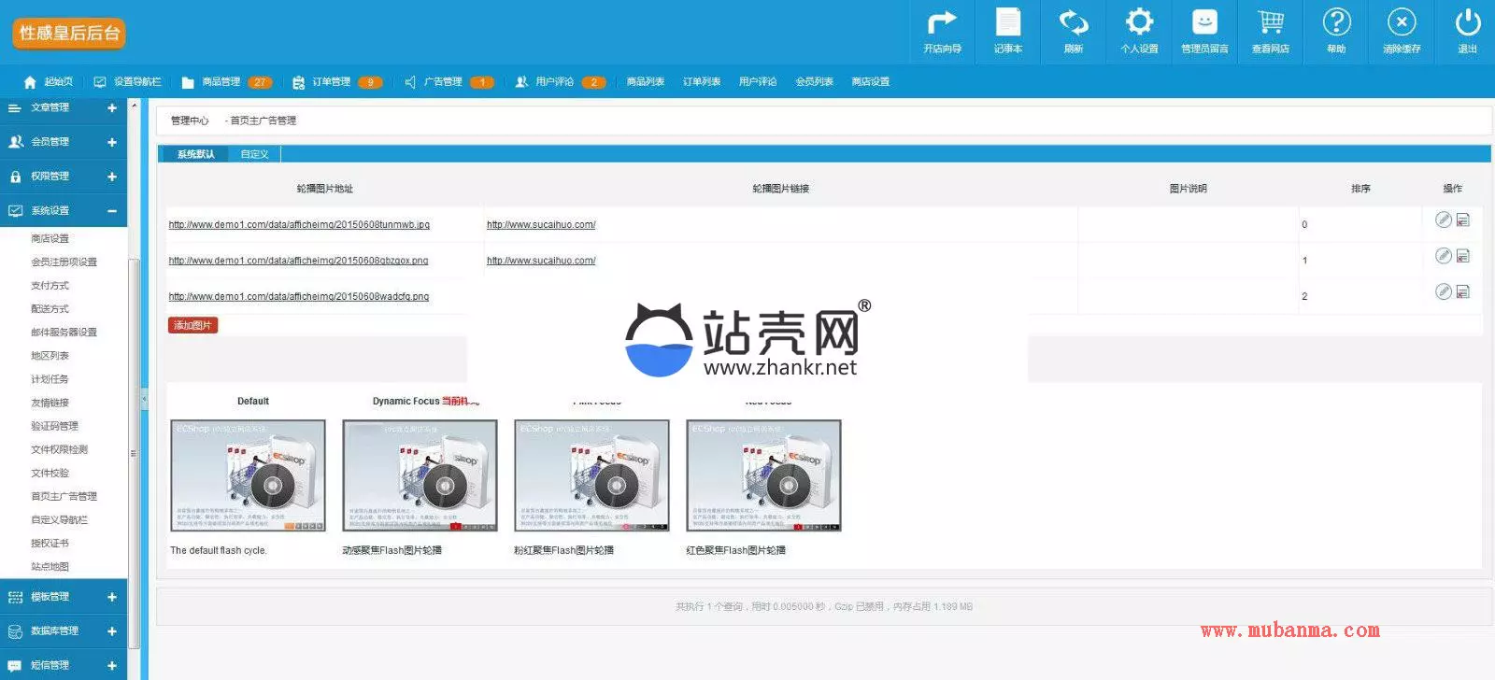Open 商品管理 in the navigation bar

tap(221, 82)
